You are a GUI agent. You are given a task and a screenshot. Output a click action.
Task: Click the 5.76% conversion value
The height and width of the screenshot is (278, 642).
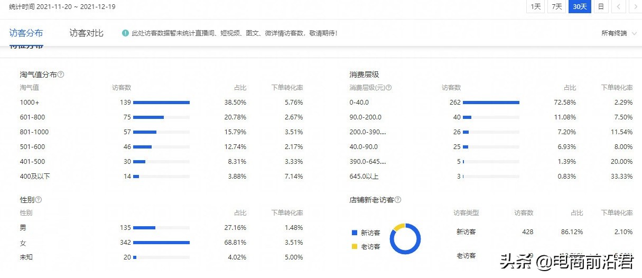click(293, 103)
